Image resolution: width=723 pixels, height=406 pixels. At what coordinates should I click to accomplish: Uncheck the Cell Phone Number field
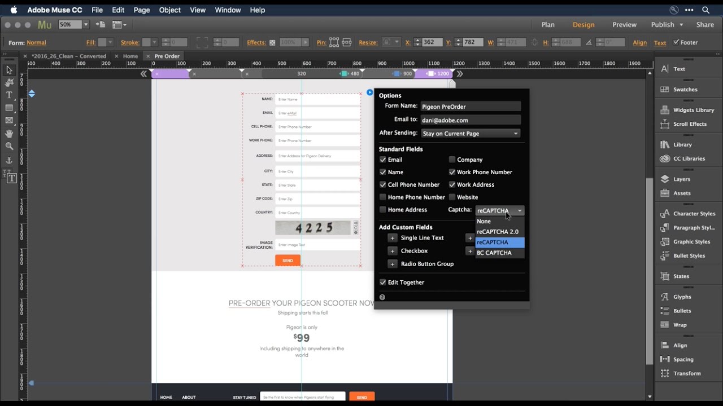(383, 184)
